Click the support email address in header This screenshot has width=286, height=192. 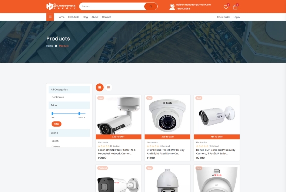[x=193, y=5]
